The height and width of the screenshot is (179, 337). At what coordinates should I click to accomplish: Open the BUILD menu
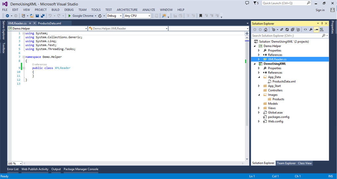55,10
